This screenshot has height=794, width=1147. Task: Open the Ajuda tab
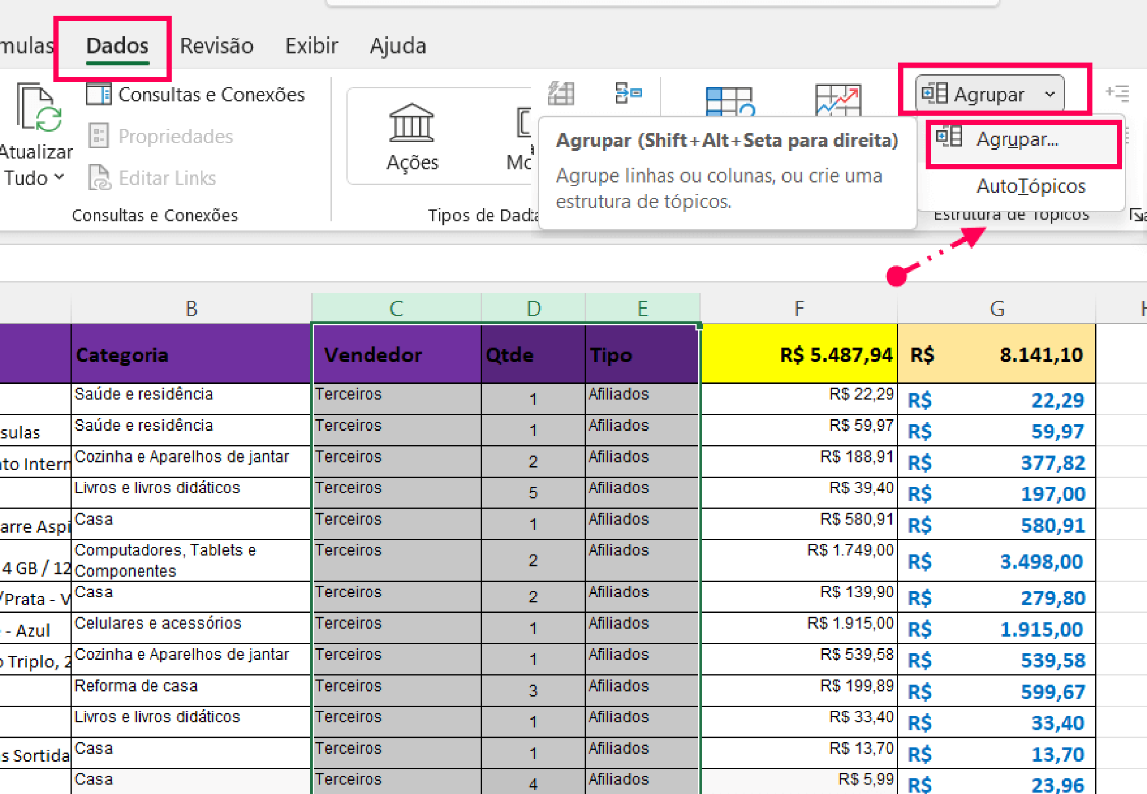click(398, 46)
